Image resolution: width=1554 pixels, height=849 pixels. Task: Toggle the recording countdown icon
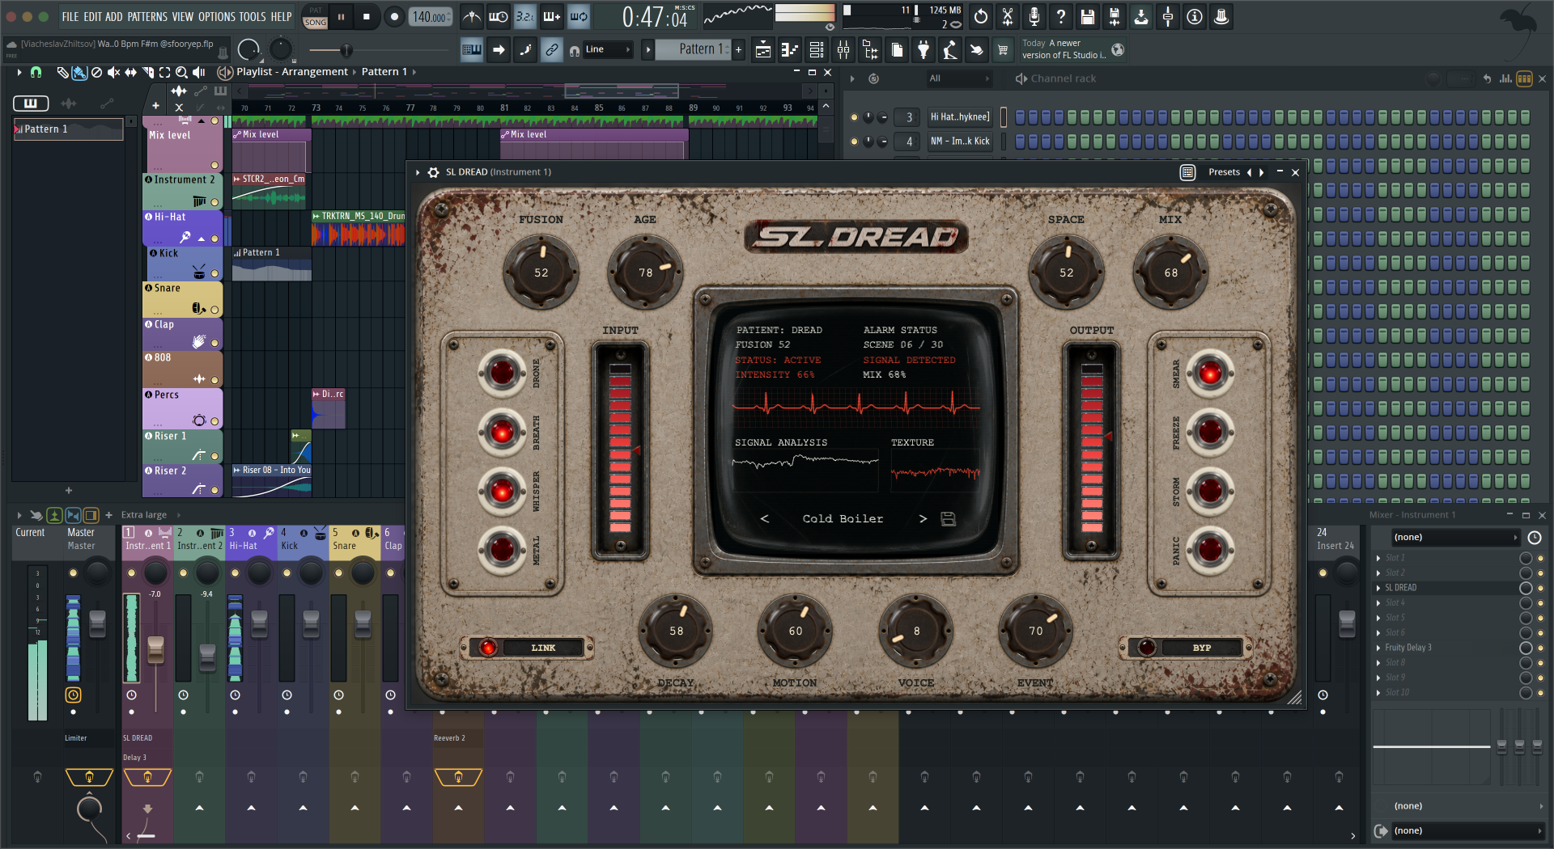(x=525, y=16)
